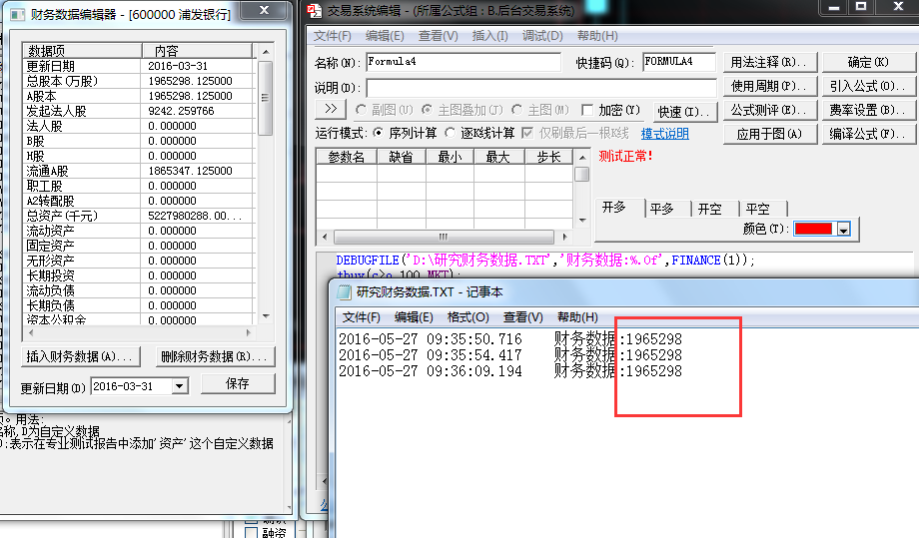Click the 公式测评 button
The image size is (919, 538).
[767, 110]
